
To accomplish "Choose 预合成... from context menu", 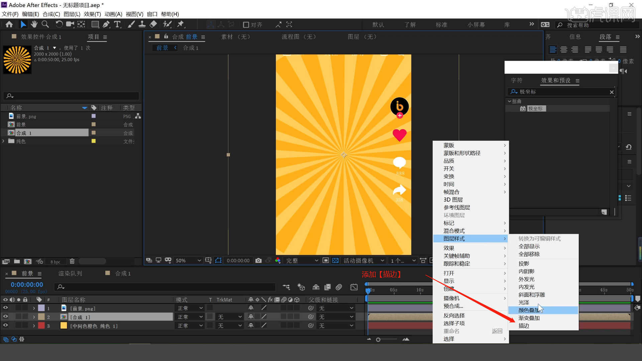I will click(471, 306).
